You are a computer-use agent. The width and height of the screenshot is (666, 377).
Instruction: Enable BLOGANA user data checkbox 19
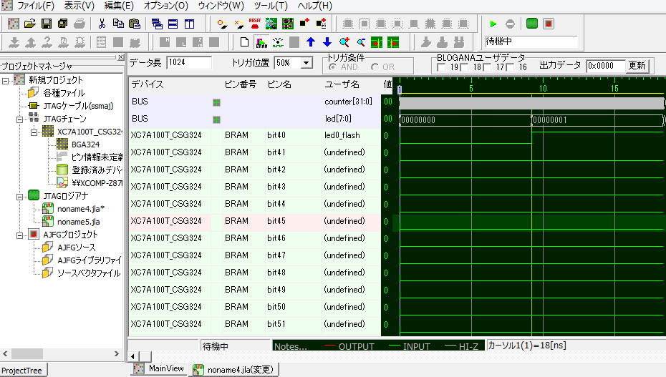coord(441,67)
